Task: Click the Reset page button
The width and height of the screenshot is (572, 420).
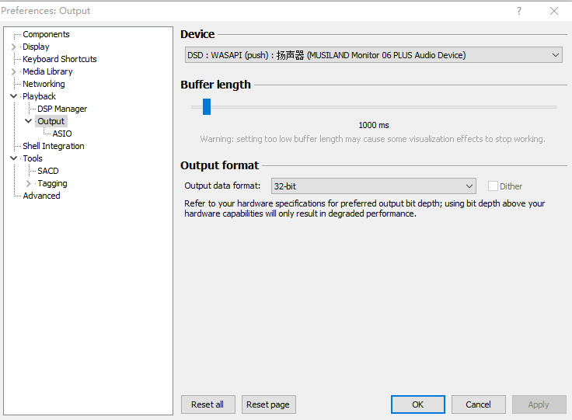Action: pos(268,404)
